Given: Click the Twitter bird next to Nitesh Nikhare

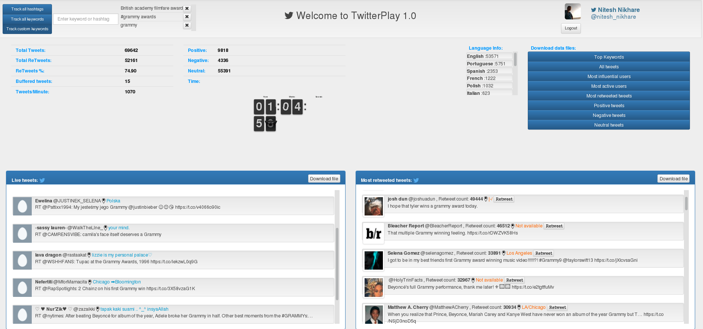Looking at the screenshot, I should pos(594,10).
